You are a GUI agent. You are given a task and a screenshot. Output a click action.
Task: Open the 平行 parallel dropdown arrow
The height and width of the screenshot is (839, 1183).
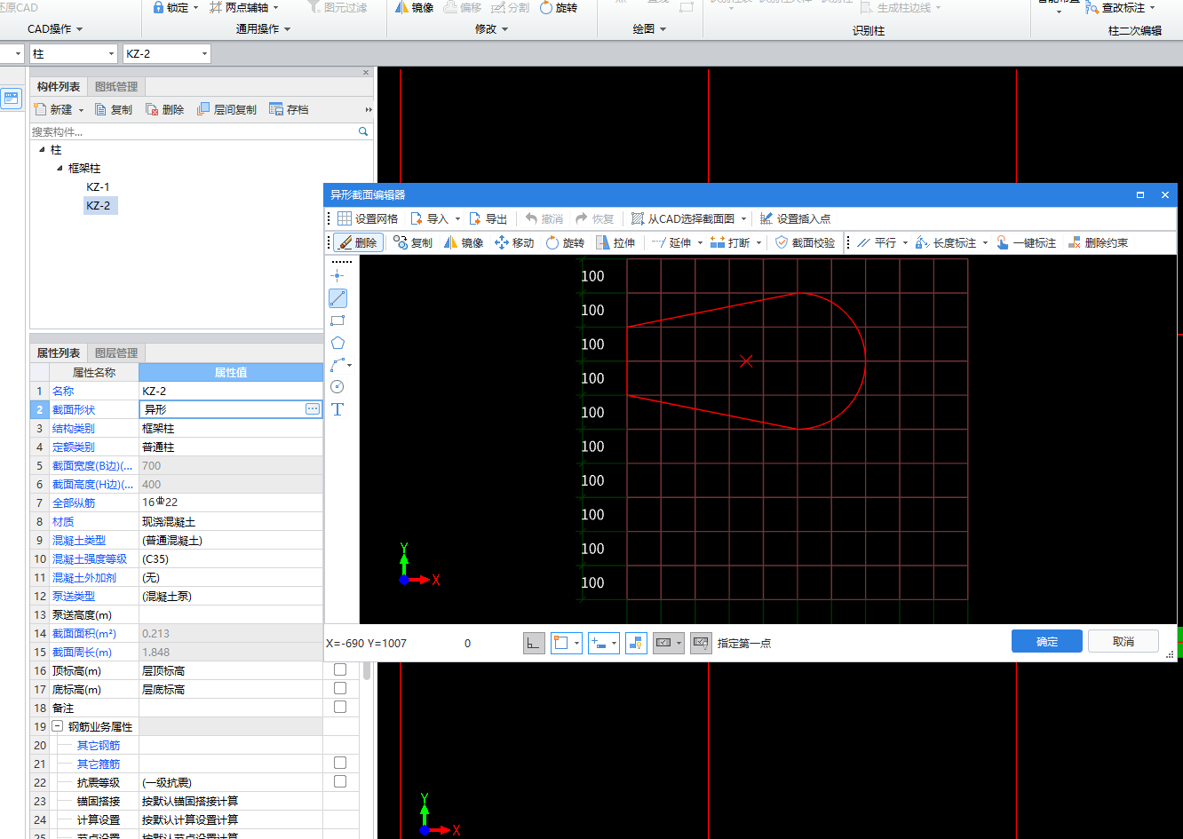(x=905, y=242)
